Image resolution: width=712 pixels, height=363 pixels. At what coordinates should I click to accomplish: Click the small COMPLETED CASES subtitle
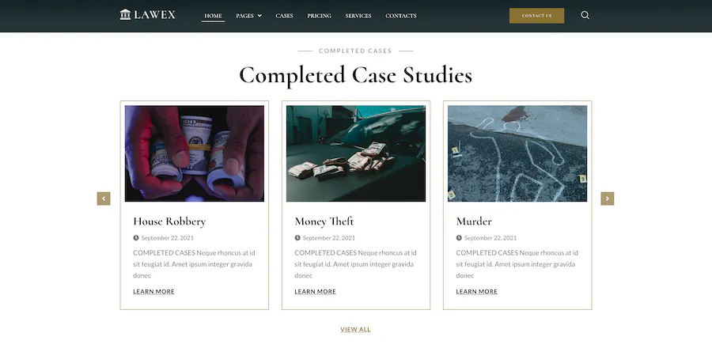point(355,51)
